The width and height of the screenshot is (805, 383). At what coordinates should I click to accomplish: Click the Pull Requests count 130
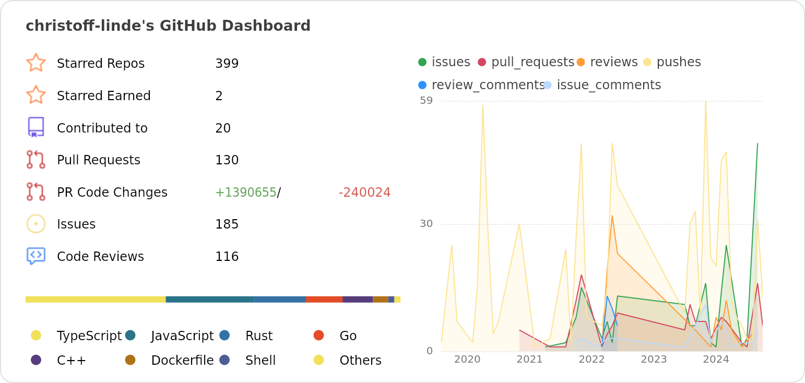tap(227, 160)
